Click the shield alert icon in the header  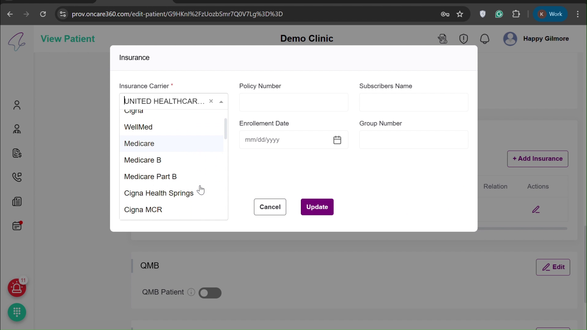[463, 39]
